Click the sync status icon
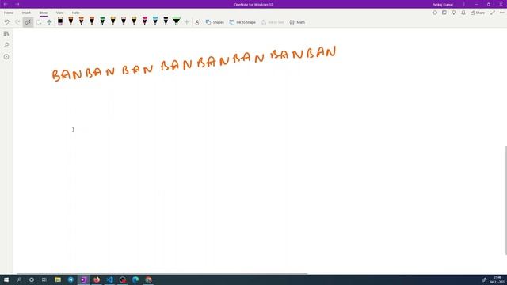This screenshot has width=507, height=285. pos(435,13)
